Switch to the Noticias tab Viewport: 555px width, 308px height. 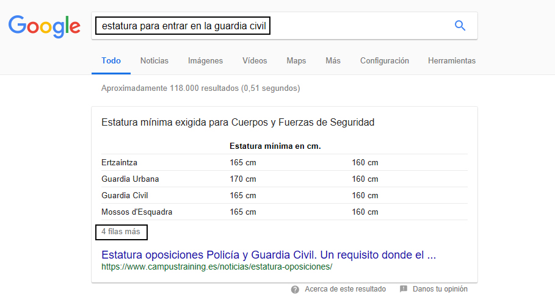click(154, 61)
